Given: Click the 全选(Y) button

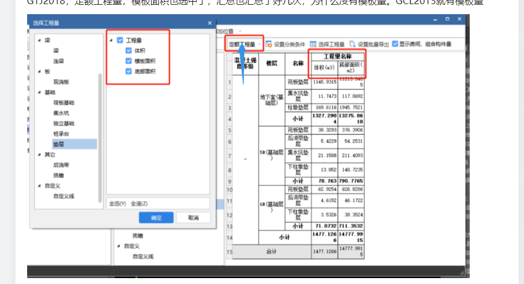Looking at the screenshot, I should (x=117, y=203).
